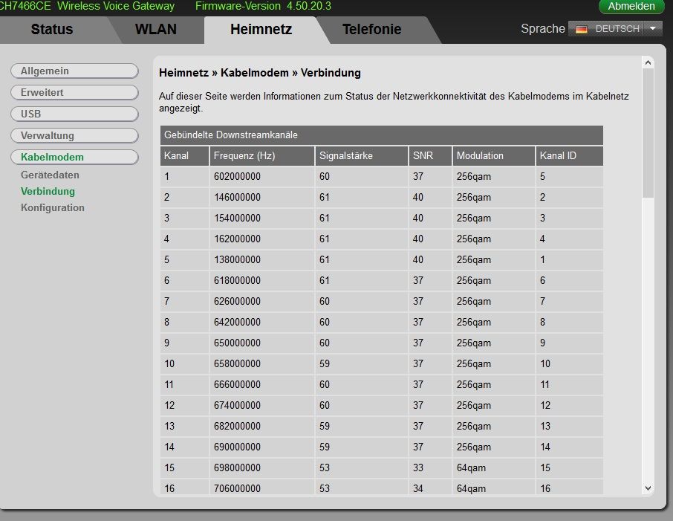673x521 pixels.
Task: Open the Verwaltung sidebar section
Action: pos(74,135)
